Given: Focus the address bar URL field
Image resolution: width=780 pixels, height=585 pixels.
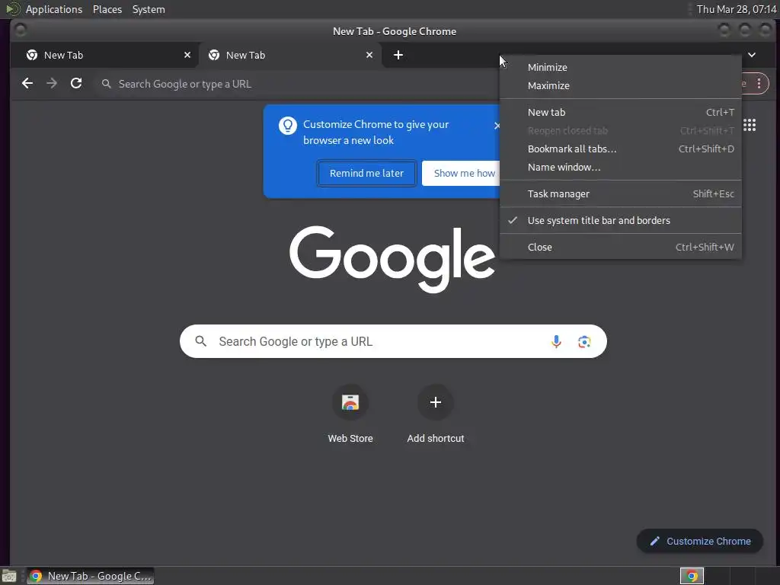Looking at the screenshot, I should (299, 84).
